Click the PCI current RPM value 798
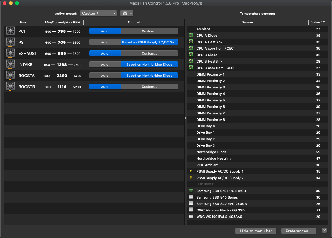The image size is (332, 238). (x=62, y=31)
